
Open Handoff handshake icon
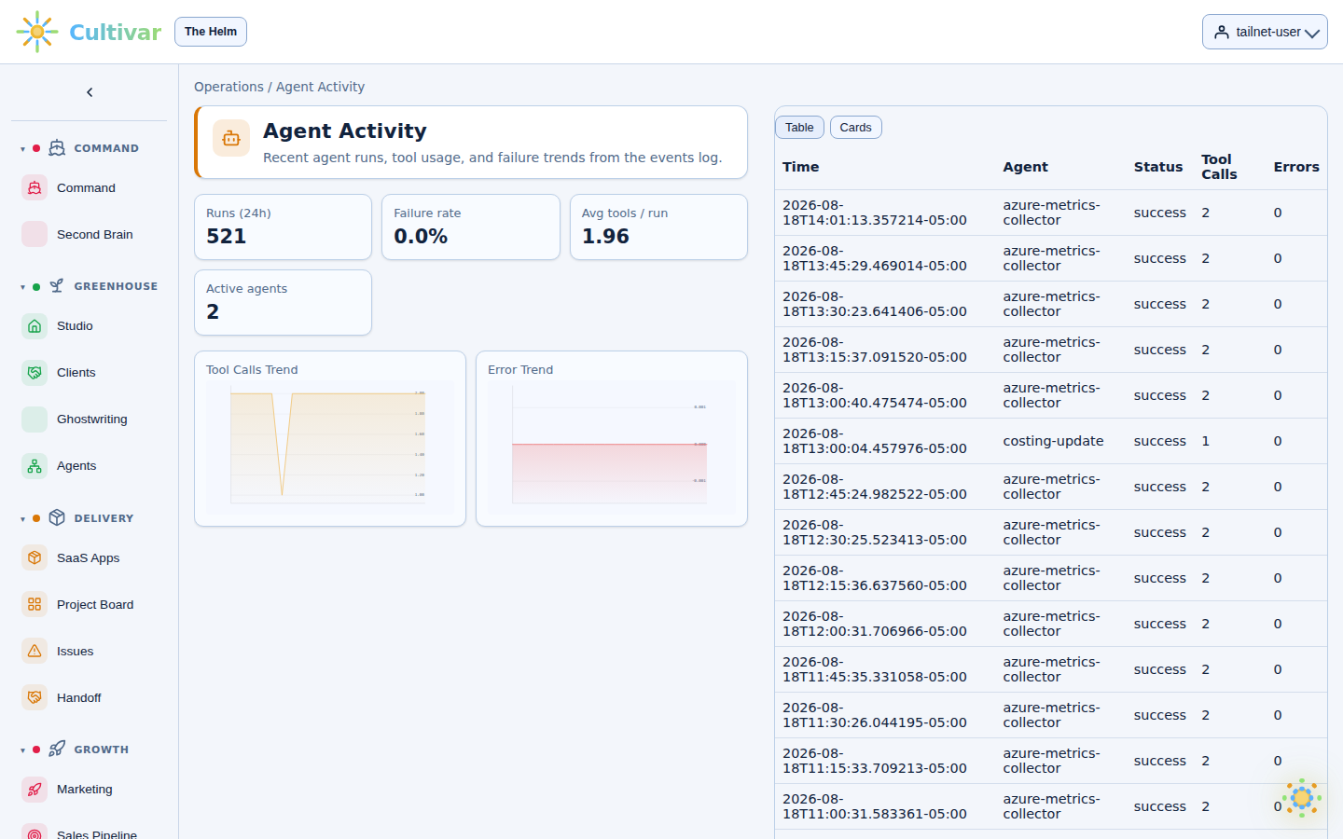[35, 697]
